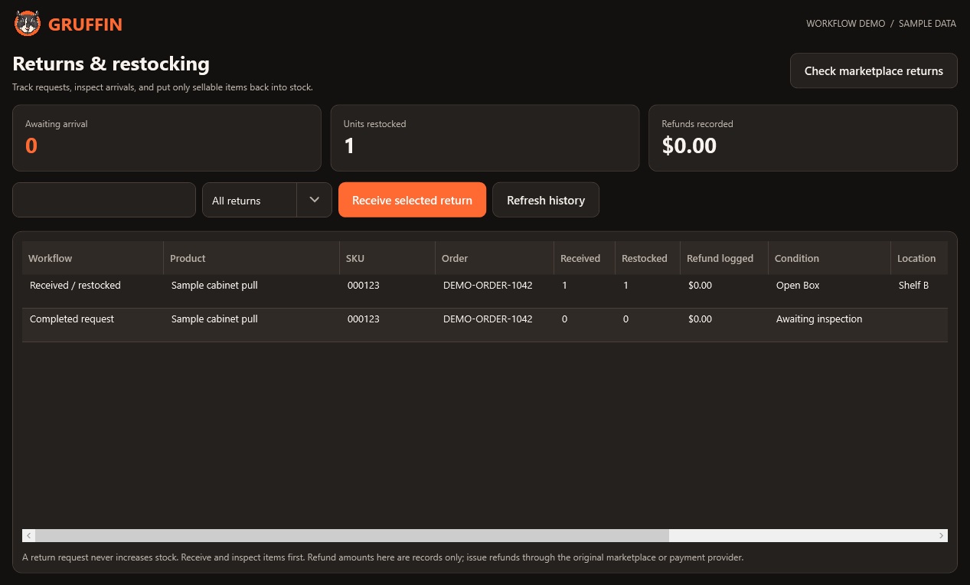Click the Shelf B location cell

913,285
